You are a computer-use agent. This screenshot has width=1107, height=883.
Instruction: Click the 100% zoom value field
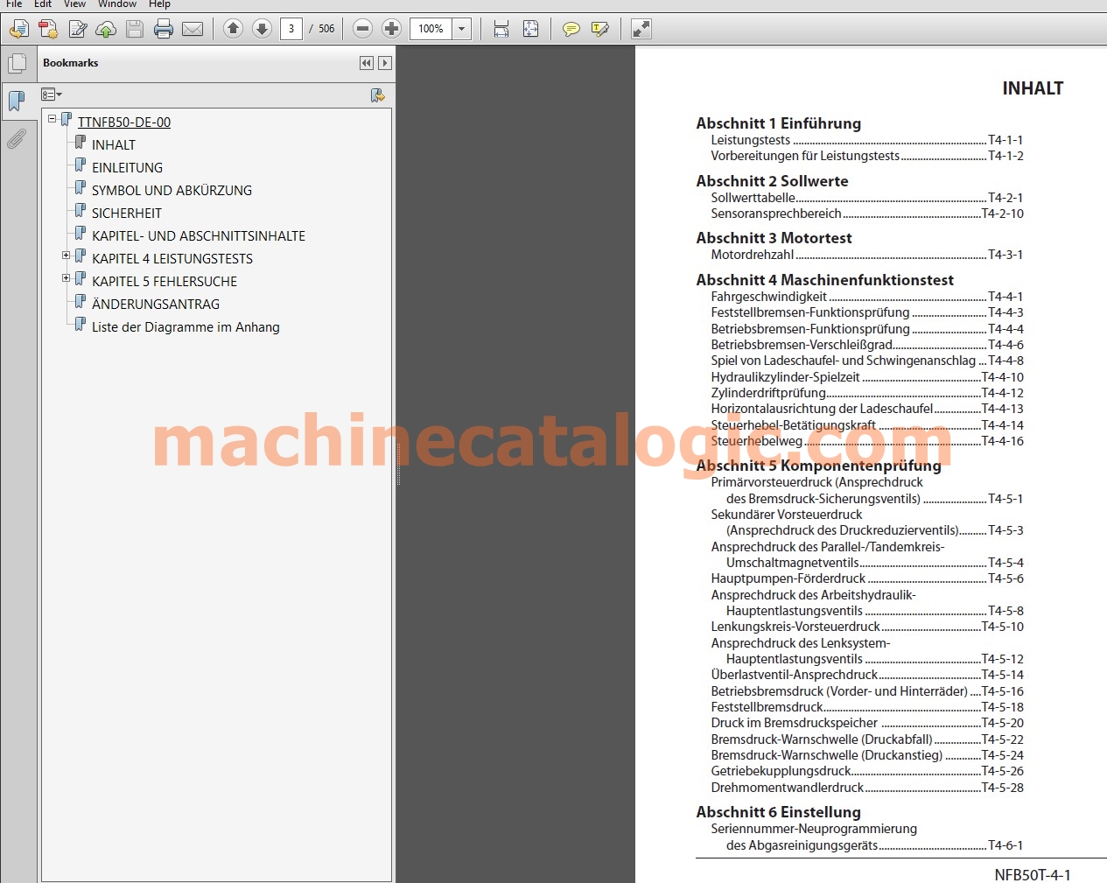(x=431, y=29)
